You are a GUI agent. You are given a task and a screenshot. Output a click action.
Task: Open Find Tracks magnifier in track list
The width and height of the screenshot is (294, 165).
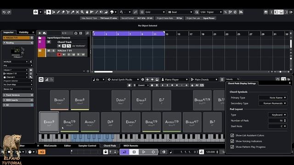point(87,33)
